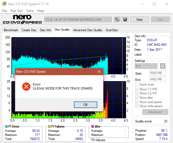Stop the running disc quality scan
The image size is (173, 143).
click(x=140, y=20)
